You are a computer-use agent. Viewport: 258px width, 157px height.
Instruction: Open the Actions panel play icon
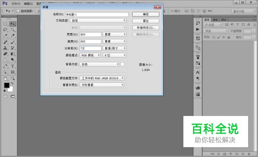198,30
